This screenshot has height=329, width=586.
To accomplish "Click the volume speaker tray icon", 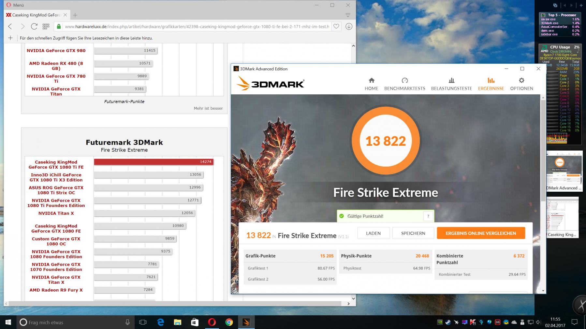I will click(538, 322).
